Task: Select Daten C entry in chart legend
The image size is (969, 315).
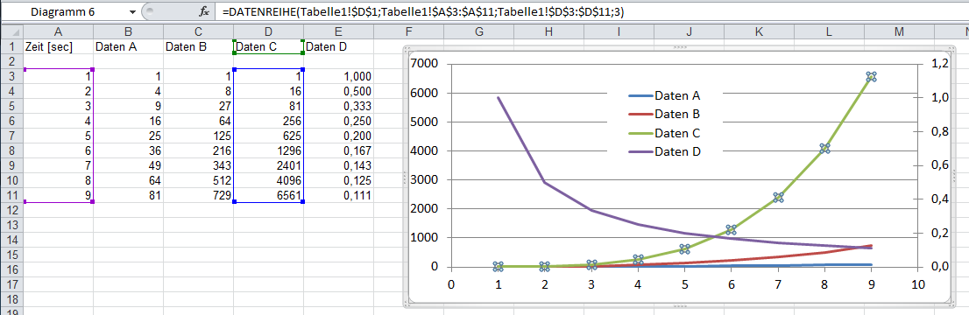Action: point(664,133)
